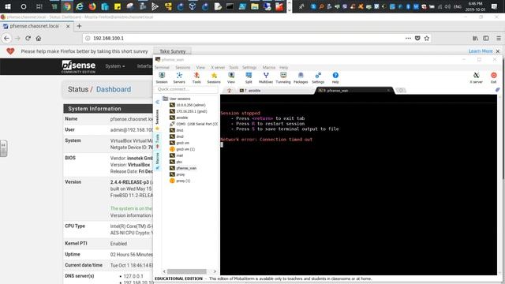The width and height of the screenshot is (505, 284).
Task: Open the Settings menu in MobaXterm menu bar
Action: click(249, 67)
